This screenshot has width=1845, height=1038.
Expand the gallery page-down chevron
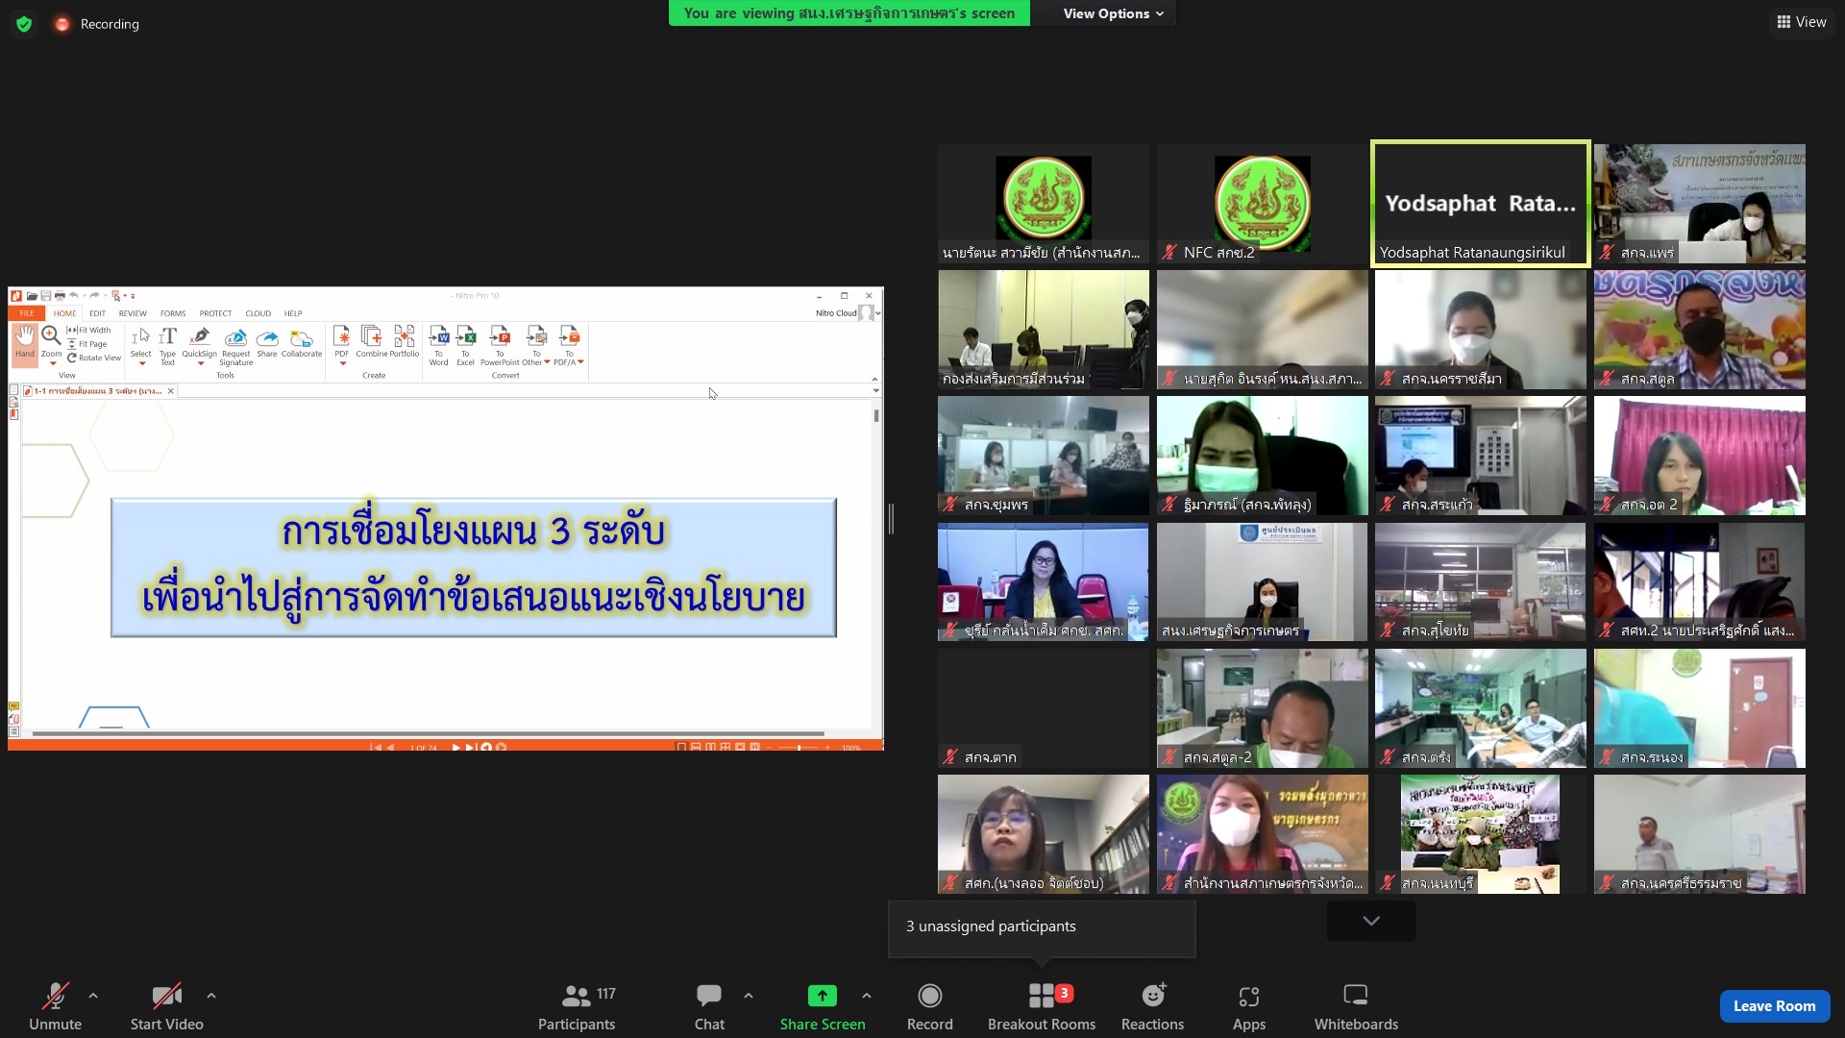1371,921
